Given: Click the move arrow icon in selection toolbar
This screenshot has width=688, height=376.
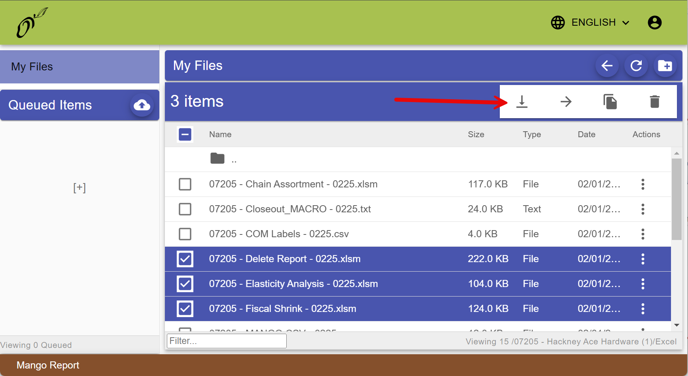Looking at the screenshot, I should pyautogui.click(x=566, y=102).
